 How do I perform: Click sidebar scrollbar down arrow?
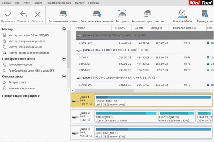(68, 90)
